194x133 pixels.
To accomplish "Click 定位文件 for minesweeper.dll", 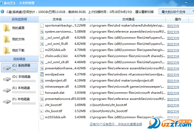I will coord(173,87).
